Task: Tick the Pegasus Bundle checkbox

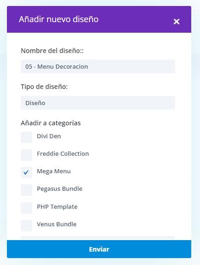Action: [x=26, y=190]
